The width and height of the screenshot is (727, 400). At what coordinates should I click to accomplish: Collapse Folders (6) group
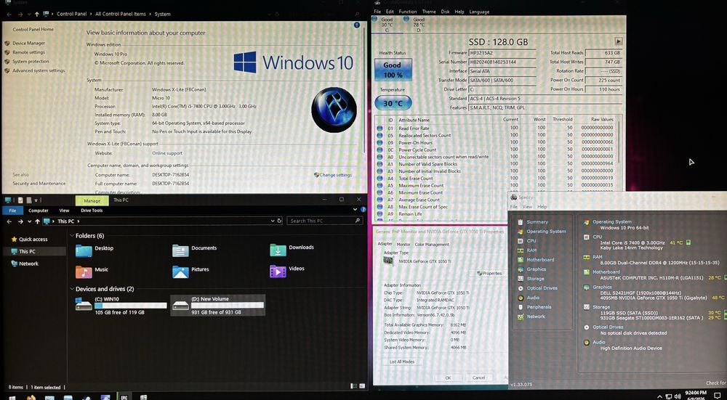click(72, 236)
